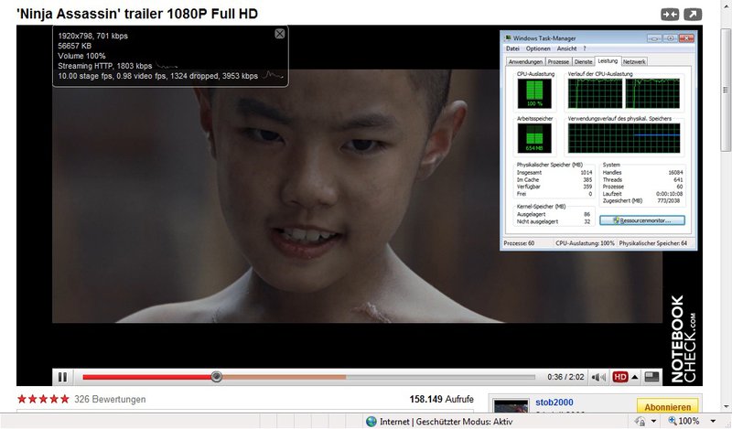Click the Arbeitsspeicher 654 MB meter
Image resolution: width=732 pixels, height=429 pixels.
534,138
